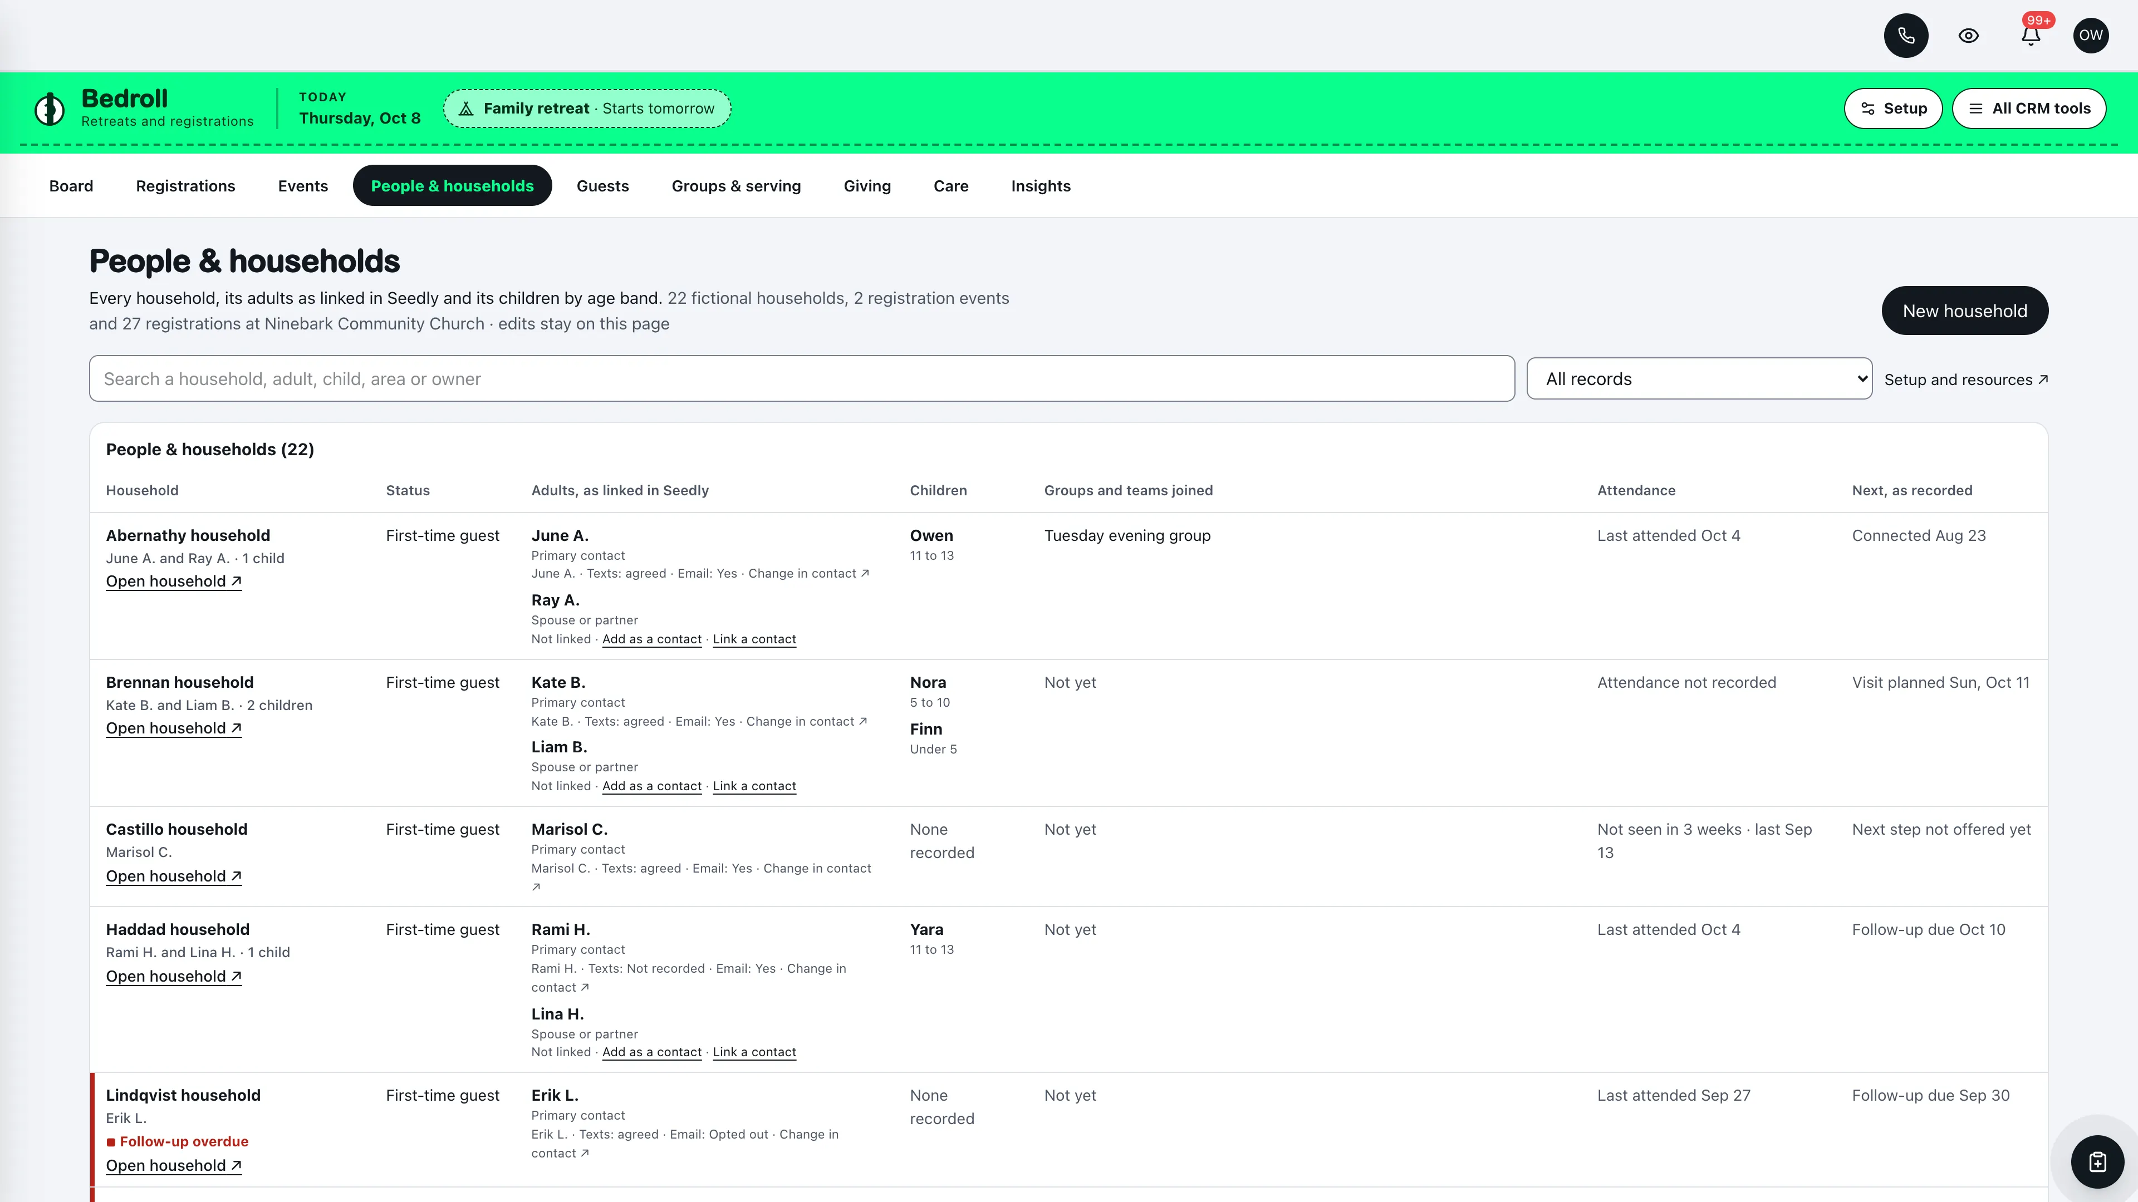Open Setup and resources link
The image size is (2138, 1202).
[x=1965, y=380]
